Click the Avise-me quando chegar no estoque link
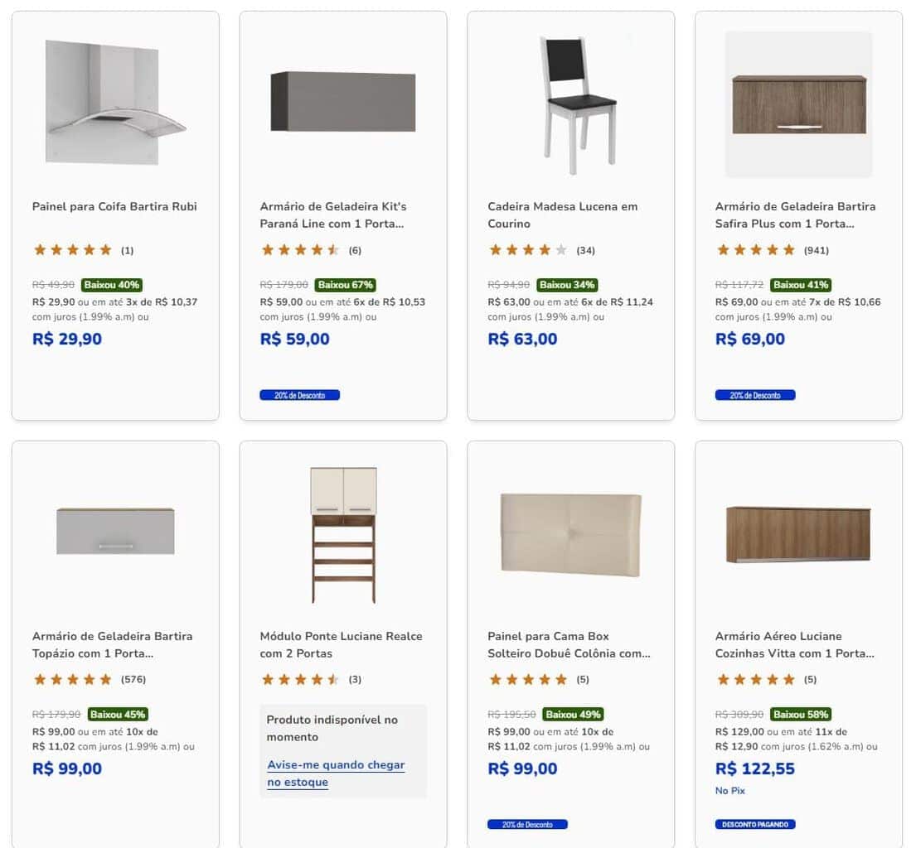The width and height of the screenshot is (916, 848). click(x=336, y=773)
